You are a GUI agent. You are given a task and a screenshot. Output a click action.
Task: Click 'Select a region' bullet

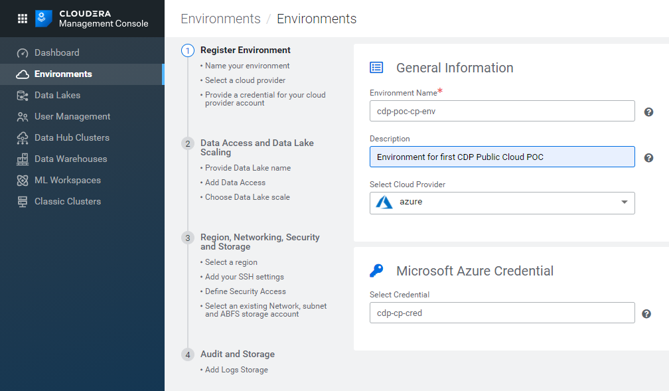[231, 262]
